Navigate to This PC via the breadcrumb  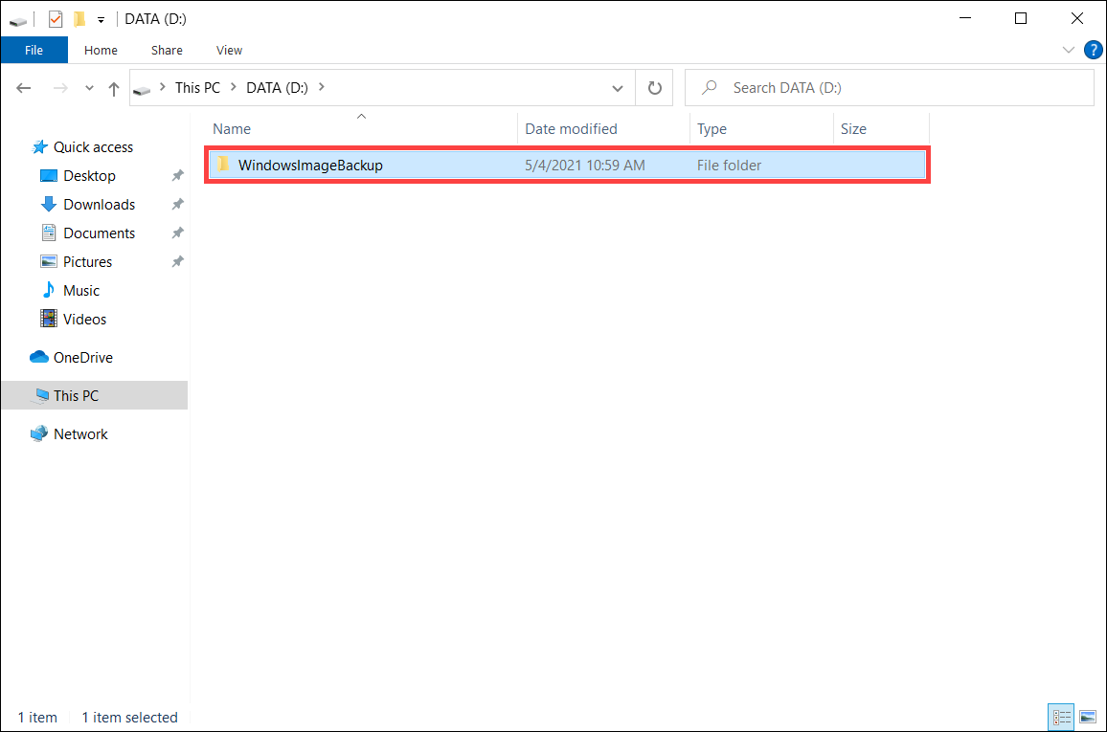197,87
